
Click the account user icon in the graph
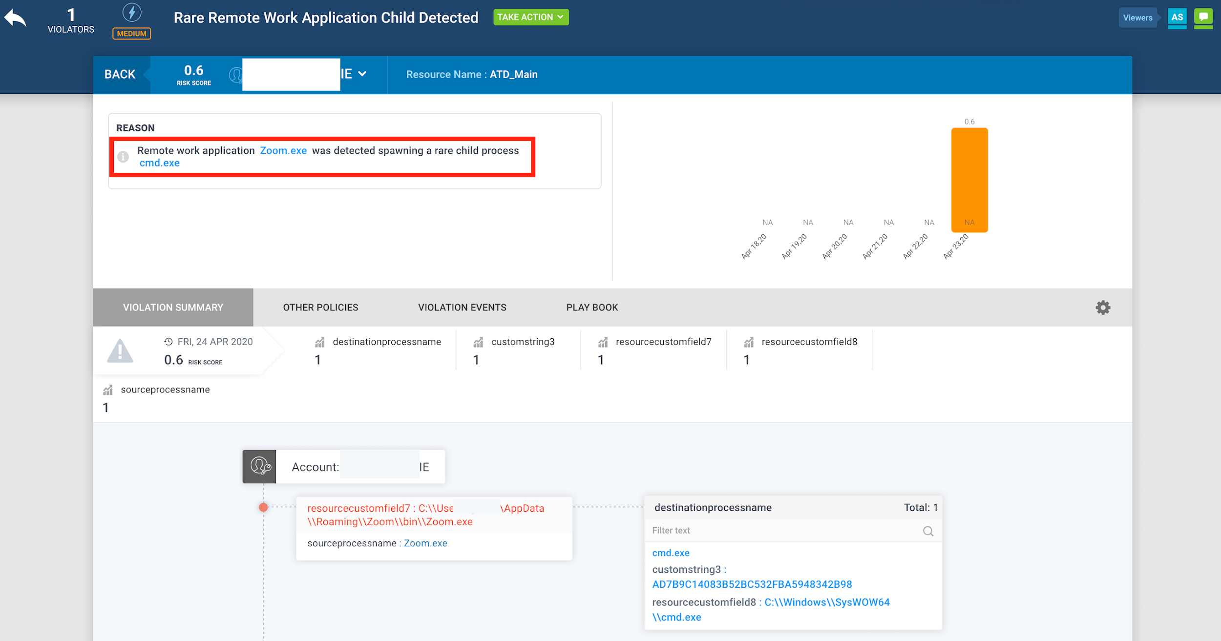[260, 467]
